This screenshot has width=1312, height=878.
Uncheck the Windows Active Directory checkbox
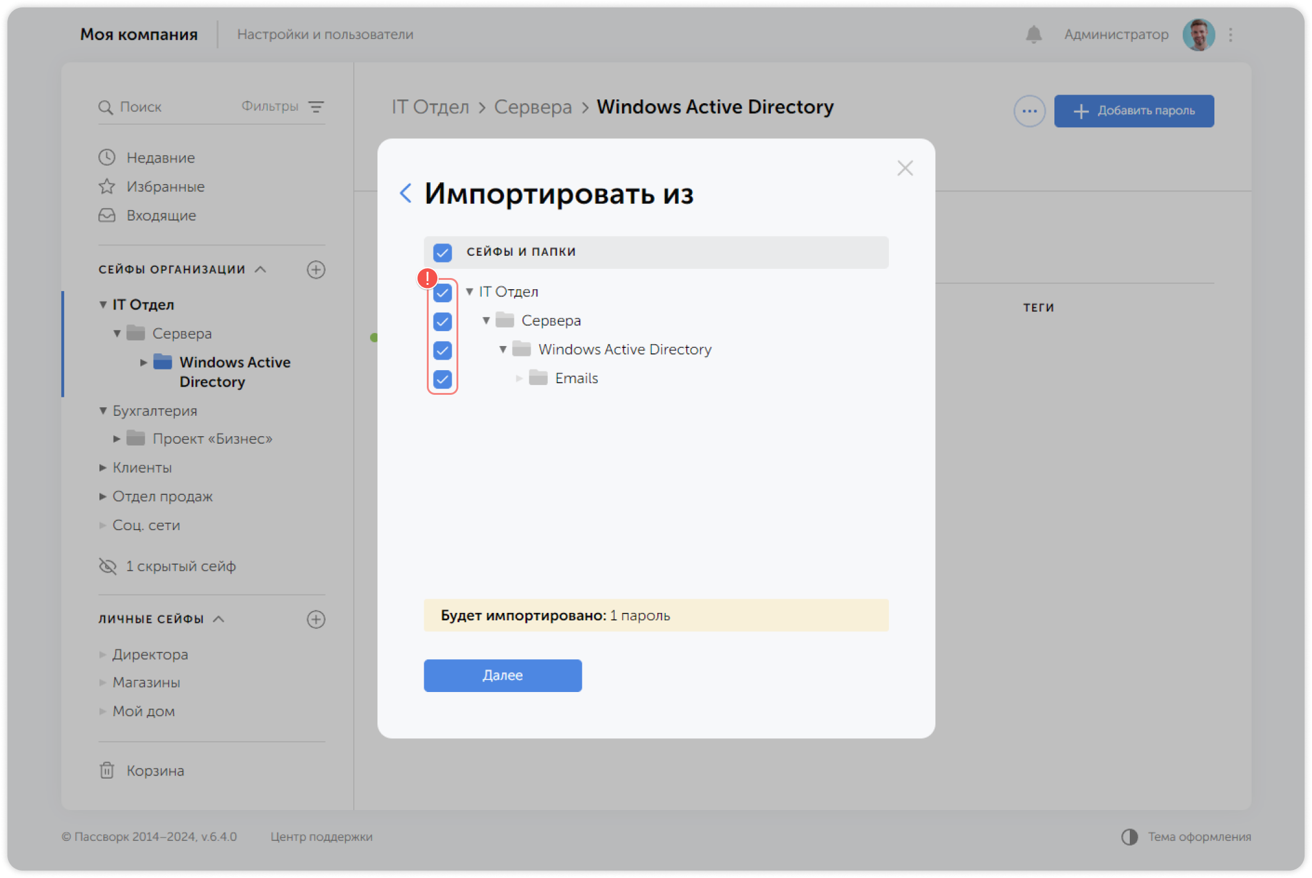pyautogui.click(x=442, y=350)
